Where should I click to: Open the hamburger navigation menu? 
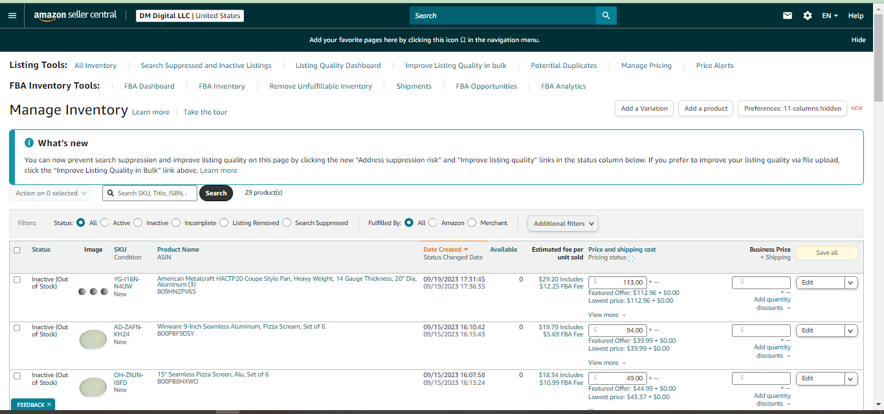tap(12, 16)
